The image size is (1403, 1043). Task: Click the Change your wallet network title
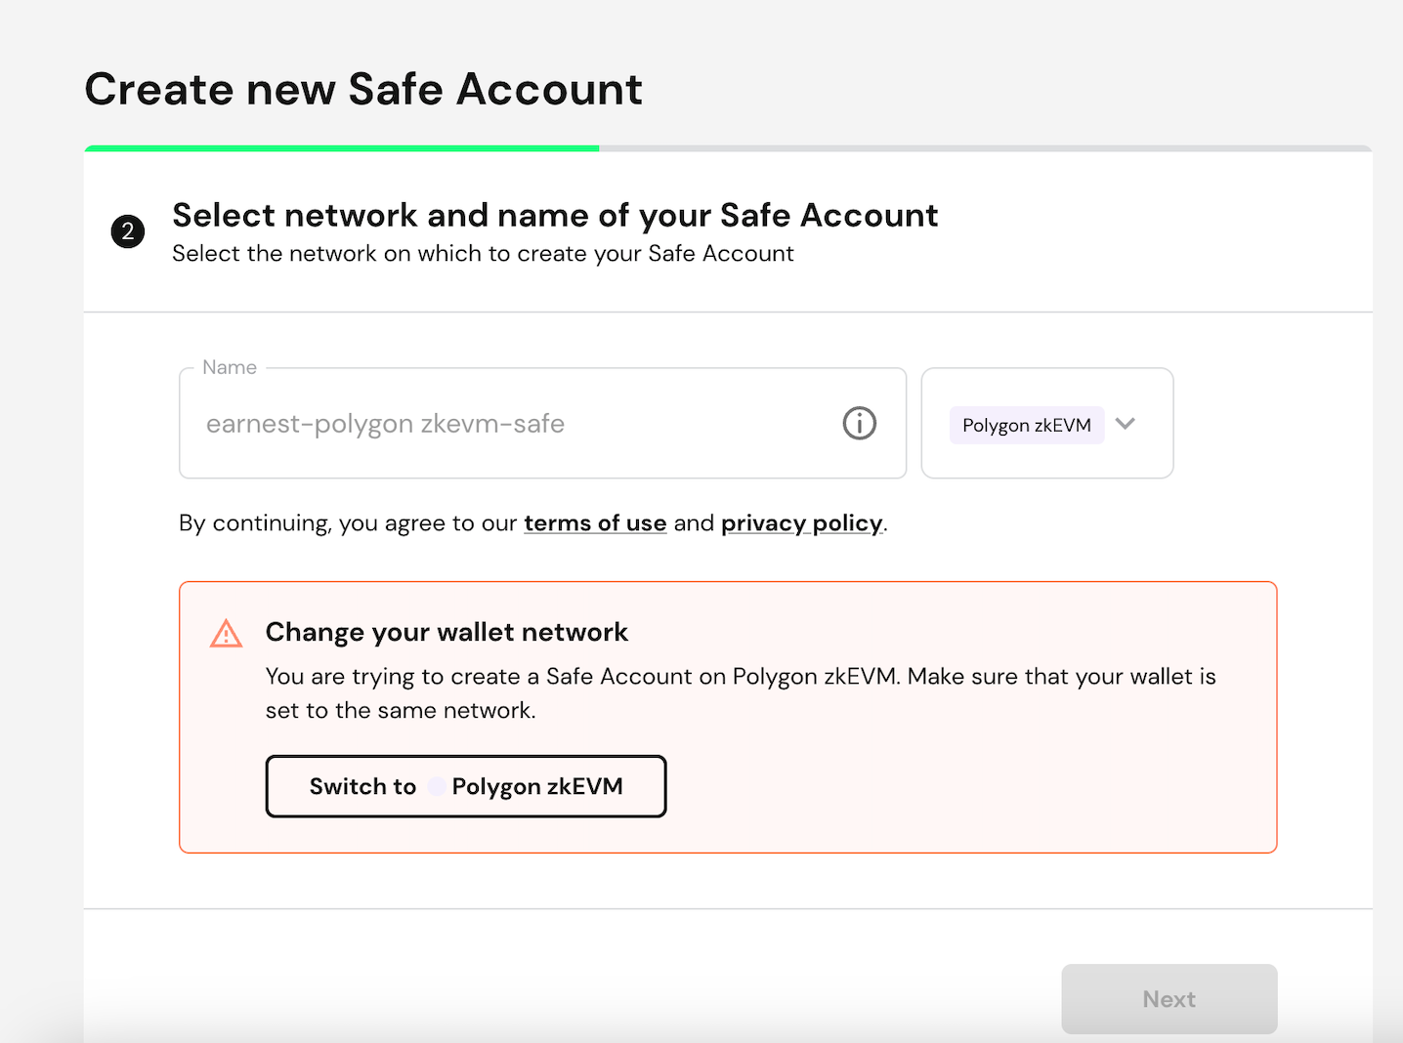point(446,632)
